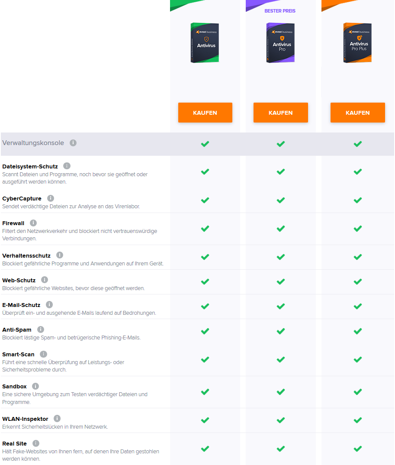Click info icon next to Verhaltensschutz
This screenshot has height=465, width=395.
[60, 255]
